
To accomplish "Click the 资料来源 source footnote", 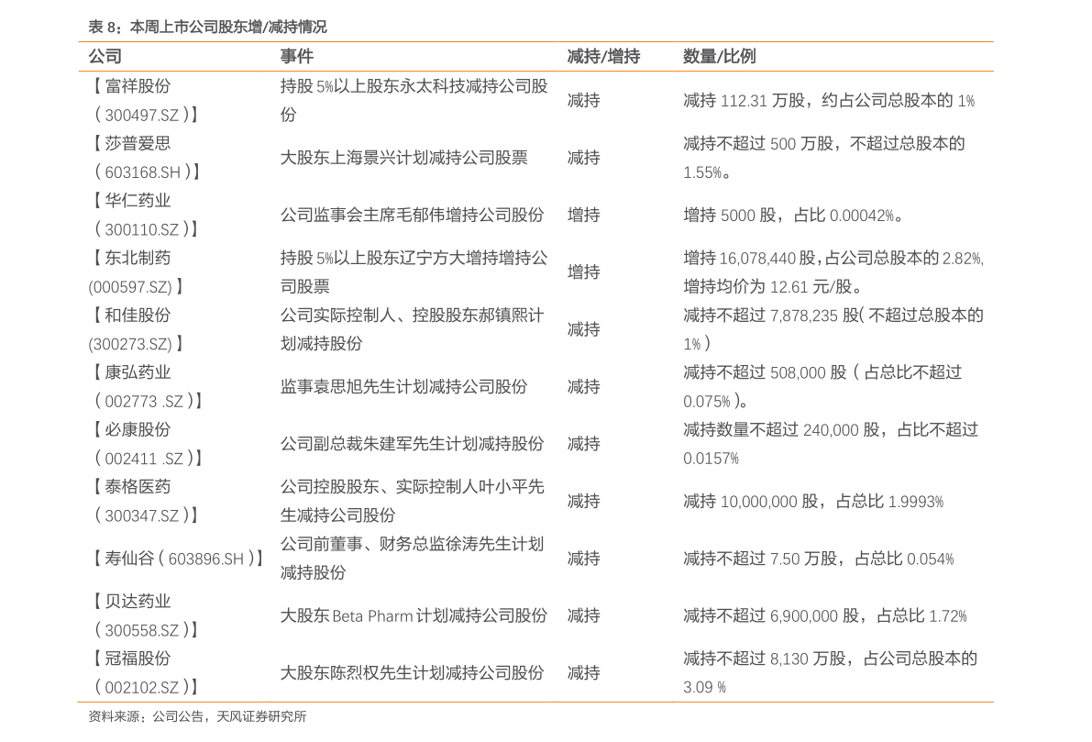I will (197, 716).
